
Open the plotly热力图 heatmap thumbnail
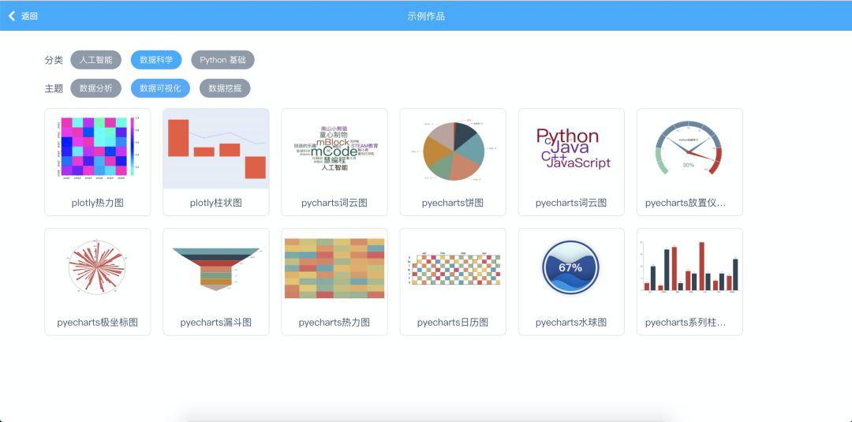[x=98, y=148]
